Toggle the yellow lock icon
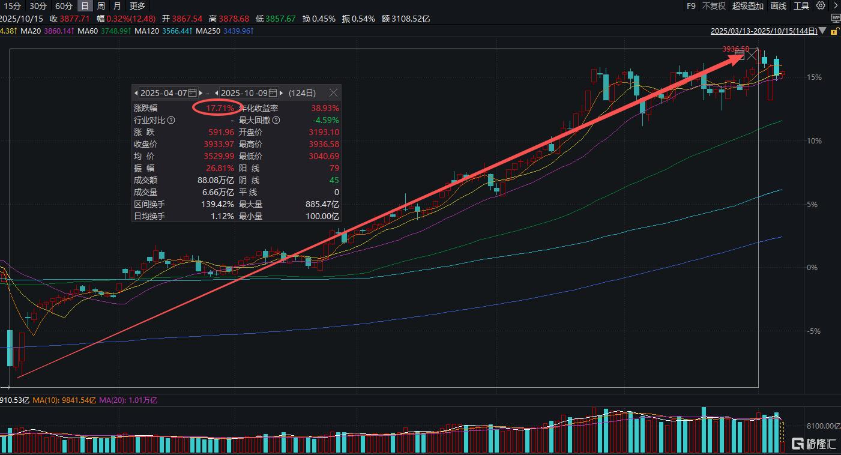841x455 pixels. pos(834,31)
